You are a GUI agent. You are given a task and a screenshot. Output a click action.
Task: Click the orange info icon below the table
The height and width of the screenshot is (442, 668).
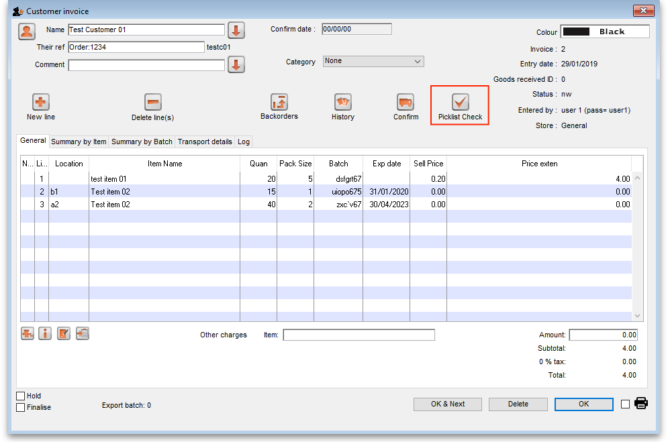[x=45, y=333]
